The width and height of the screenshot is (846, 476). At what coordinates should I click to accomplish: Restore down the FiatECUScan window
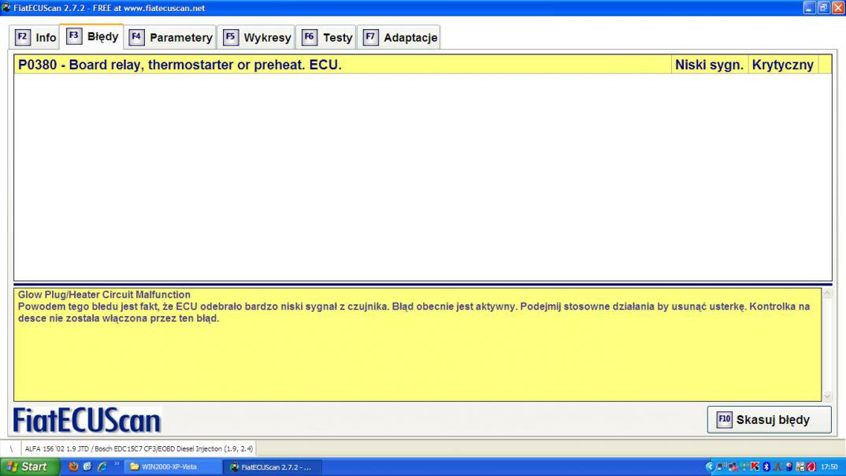pyautogui.click(x=823, y=8)
